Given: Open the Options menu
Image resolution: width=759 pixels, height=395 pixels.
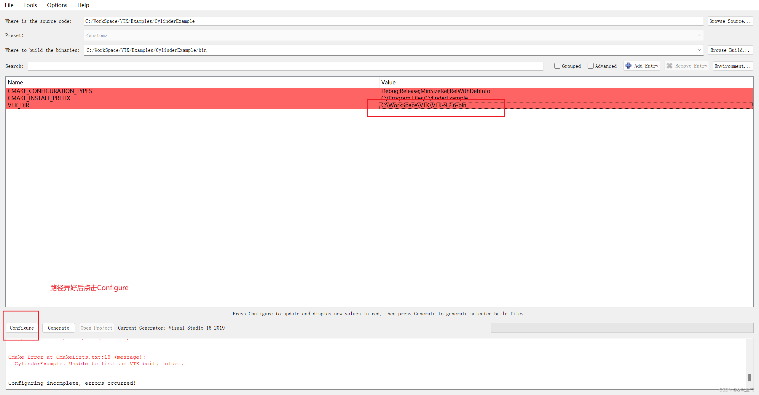Looking at the screenshot, I should pos(57,5).
